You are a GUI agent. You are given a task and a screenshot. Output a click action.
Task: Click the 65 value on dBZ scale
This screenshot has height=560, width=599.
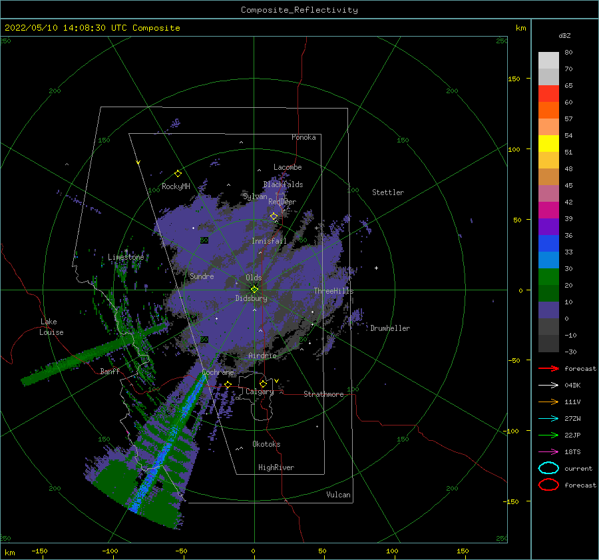568,86
